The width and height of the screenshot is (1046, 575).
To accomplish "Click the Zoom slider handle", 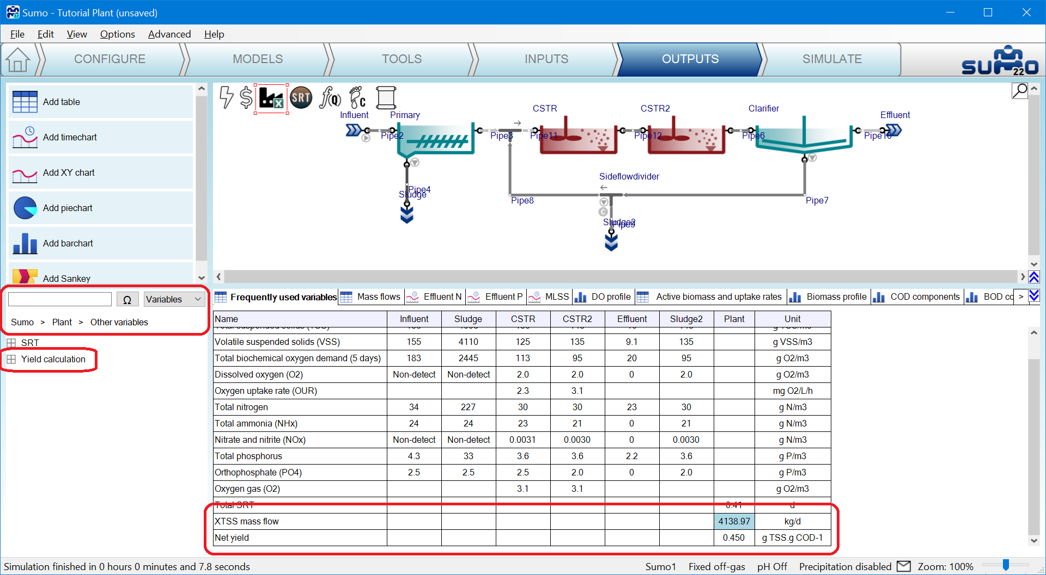I will (1006, 566).
